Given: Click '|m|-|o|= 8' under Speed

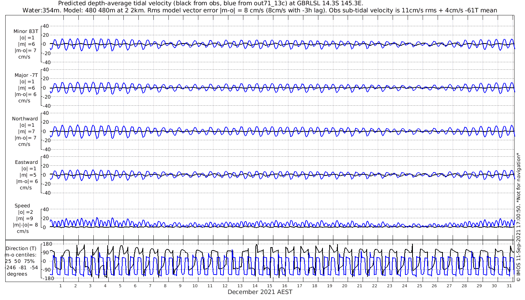Looking at the screenshot, I should pos(25,225).
